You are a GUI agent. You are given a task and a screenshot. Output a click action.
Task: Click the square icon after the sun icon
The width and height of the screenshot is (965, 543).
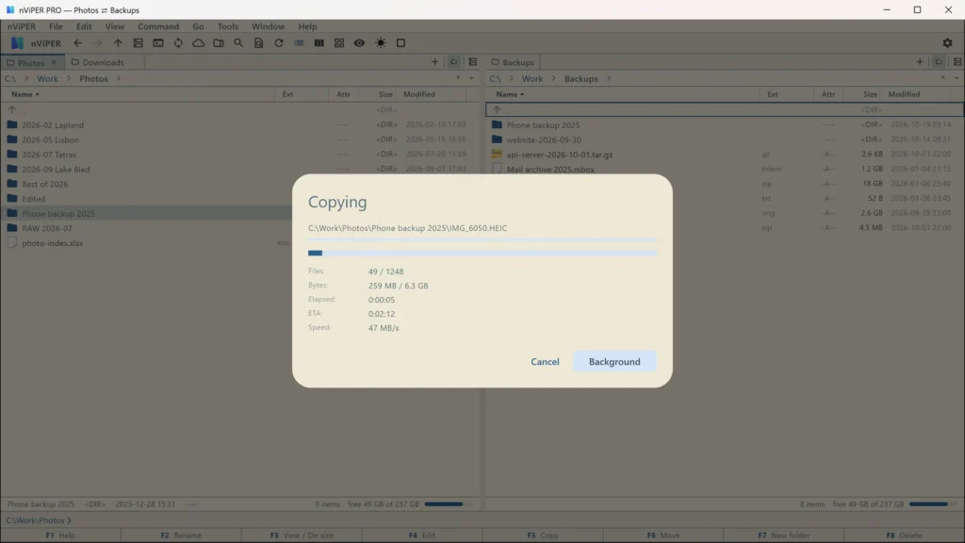(x=401, y=43)
